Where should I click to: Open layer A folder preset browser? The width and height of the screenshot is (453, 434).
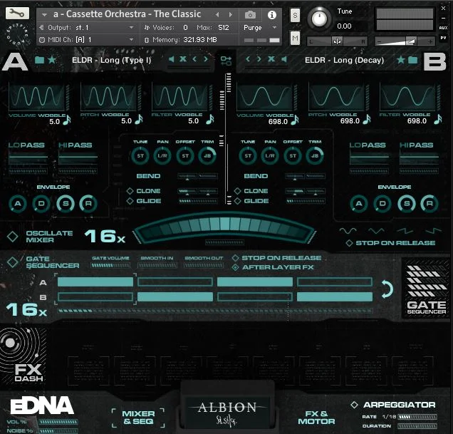pos(39,60)
